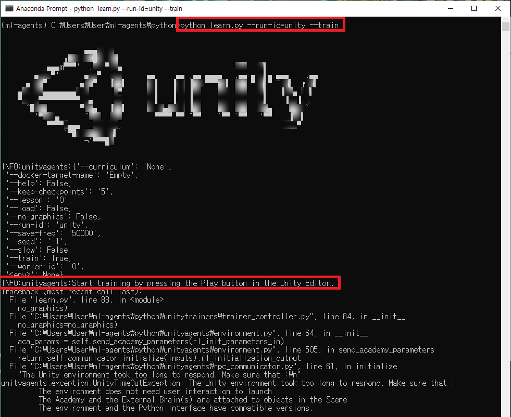511x417 pixels.
Task: Click 'The environment does not need user interaction' line
Action: click(x=155, y=392)
